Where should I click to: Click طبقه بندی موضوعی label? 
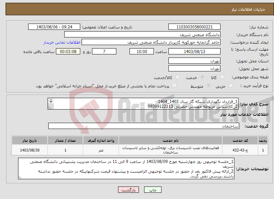pyautogui.click(x=250, y=77)
